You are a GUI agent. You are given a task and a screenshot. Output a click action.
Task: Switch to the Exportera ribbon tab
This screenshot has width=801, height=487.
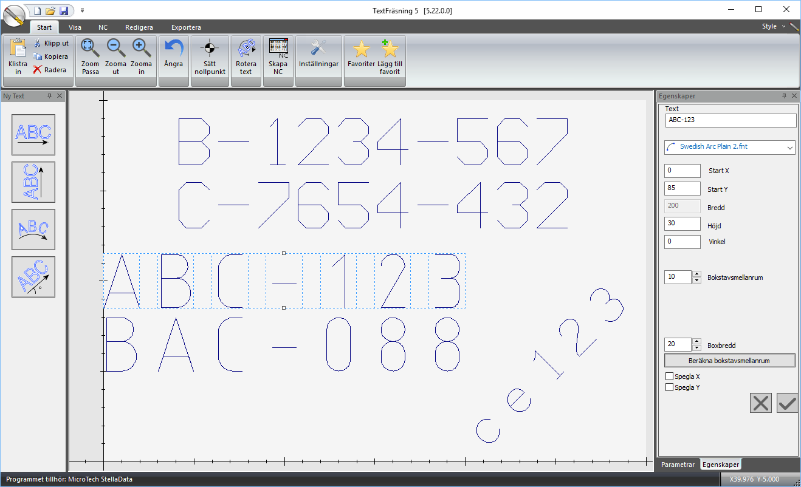pyautogui.click(x=186, y=27)
